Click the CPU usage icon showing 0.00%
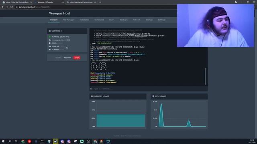Image resolution: width=257 pixels, height=144 pixels. tap(50, 43)
